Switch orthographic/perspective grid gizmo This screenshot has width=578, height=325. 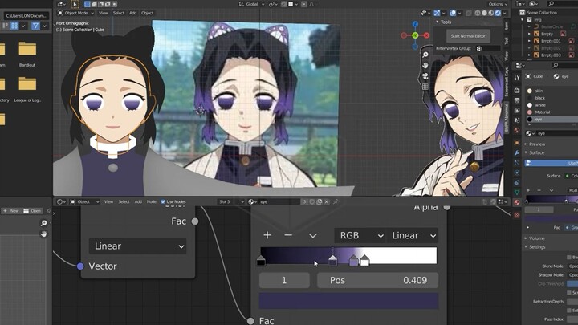click(x=425, y=87)
